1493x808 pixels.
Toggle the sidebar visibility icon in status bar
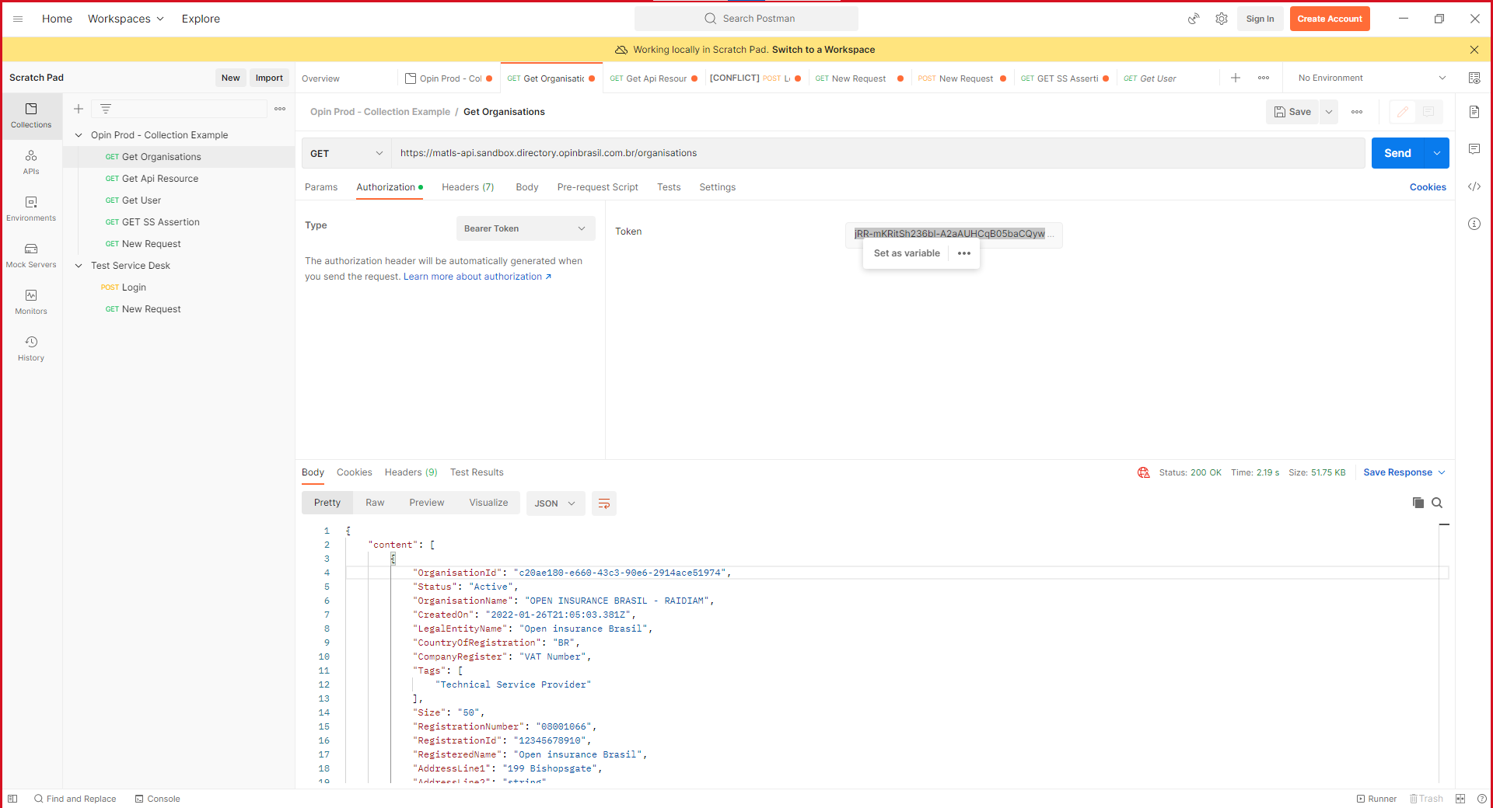pos(12,799)
